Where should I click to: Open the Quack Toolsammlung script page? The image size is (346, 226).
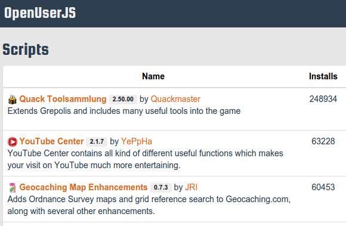tap(63, 99)
